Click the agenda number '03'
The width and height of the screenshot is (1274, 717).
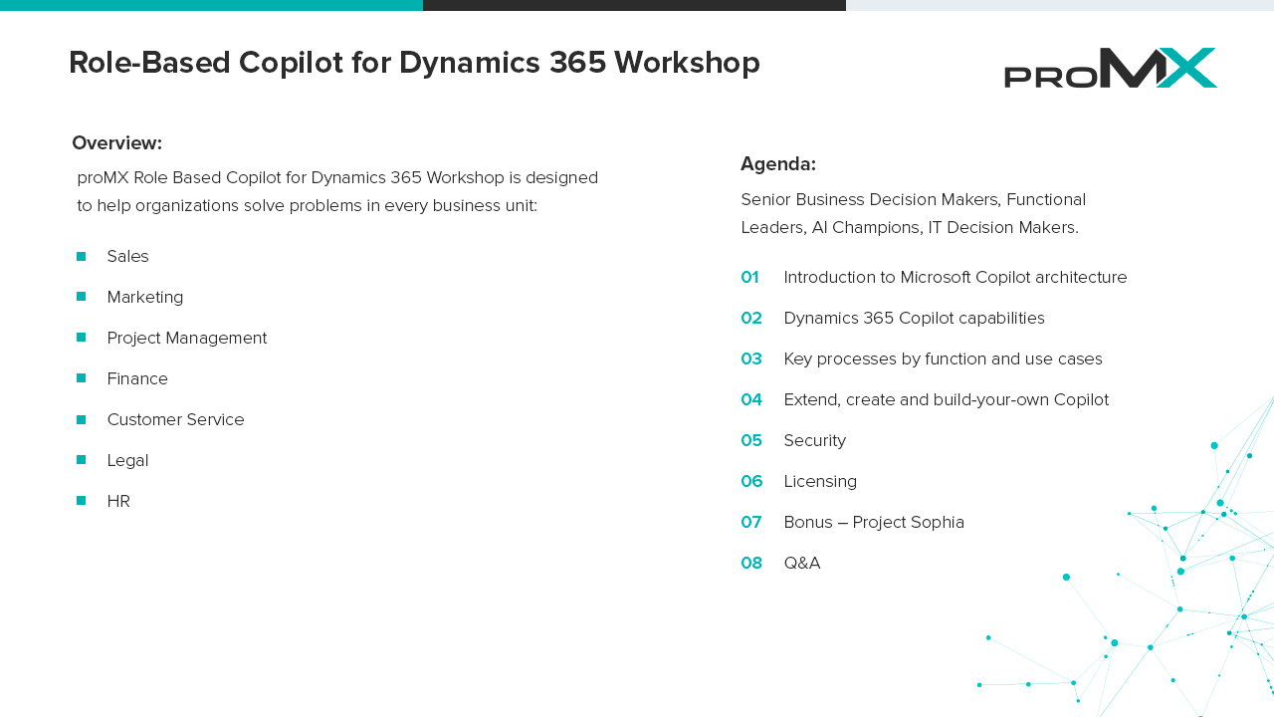point(751,358)
